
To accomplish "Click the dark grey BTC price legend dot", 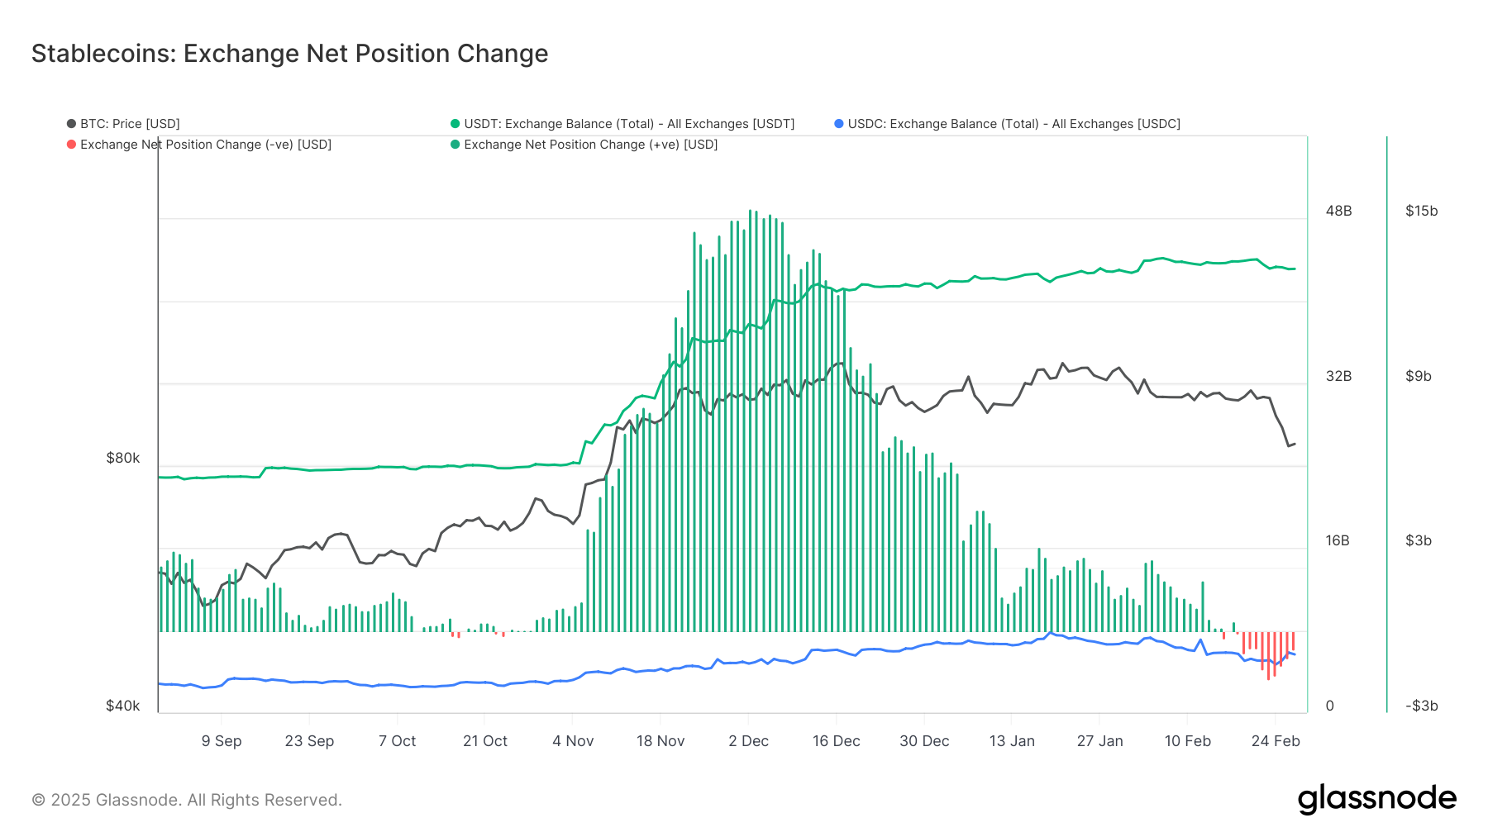I will (x=72, y=124).
